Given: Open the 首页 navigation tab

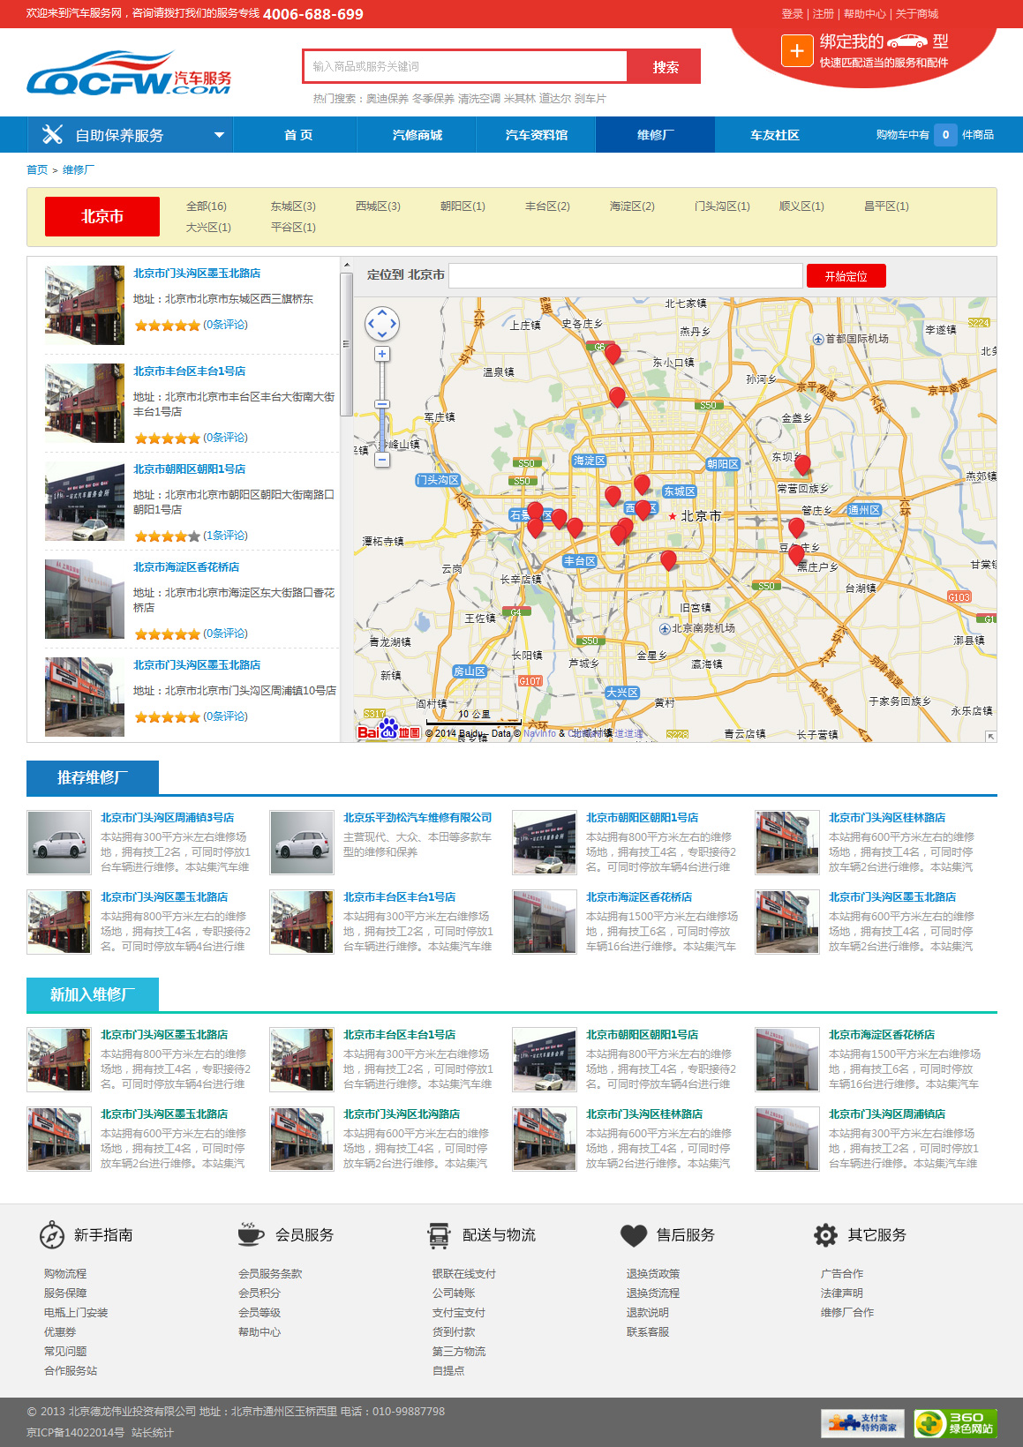Looking at the screenshot, I should (298, 135).
